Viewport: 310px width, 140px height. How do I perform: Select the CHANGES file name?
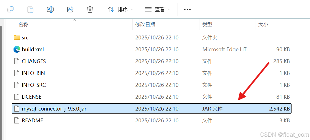pyautogui.click(x=34, y=61)
